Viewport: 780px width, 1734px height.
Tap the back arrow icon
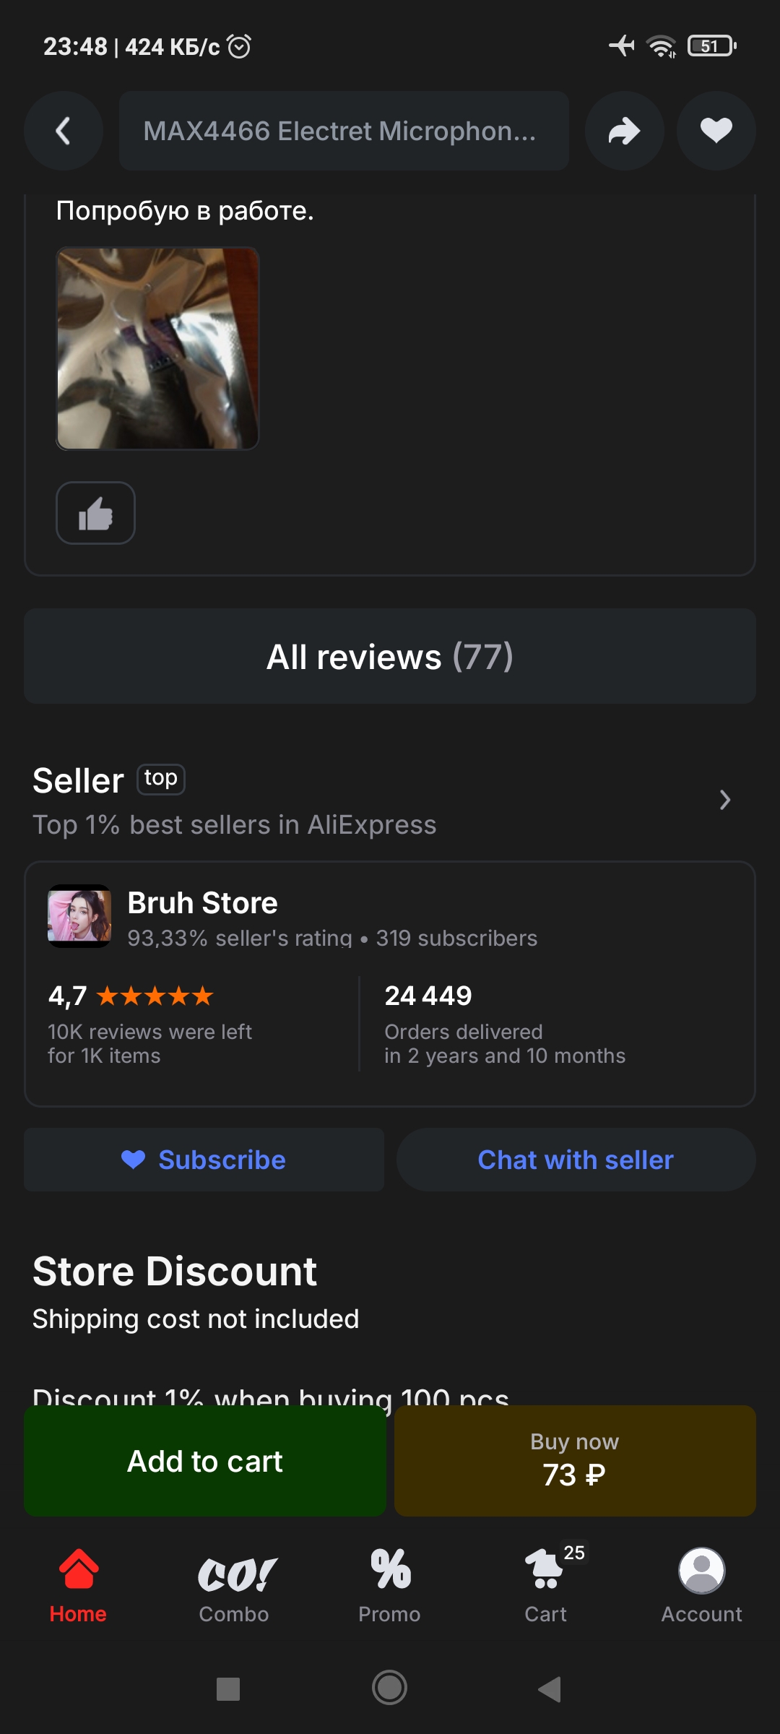click(64, 131)
